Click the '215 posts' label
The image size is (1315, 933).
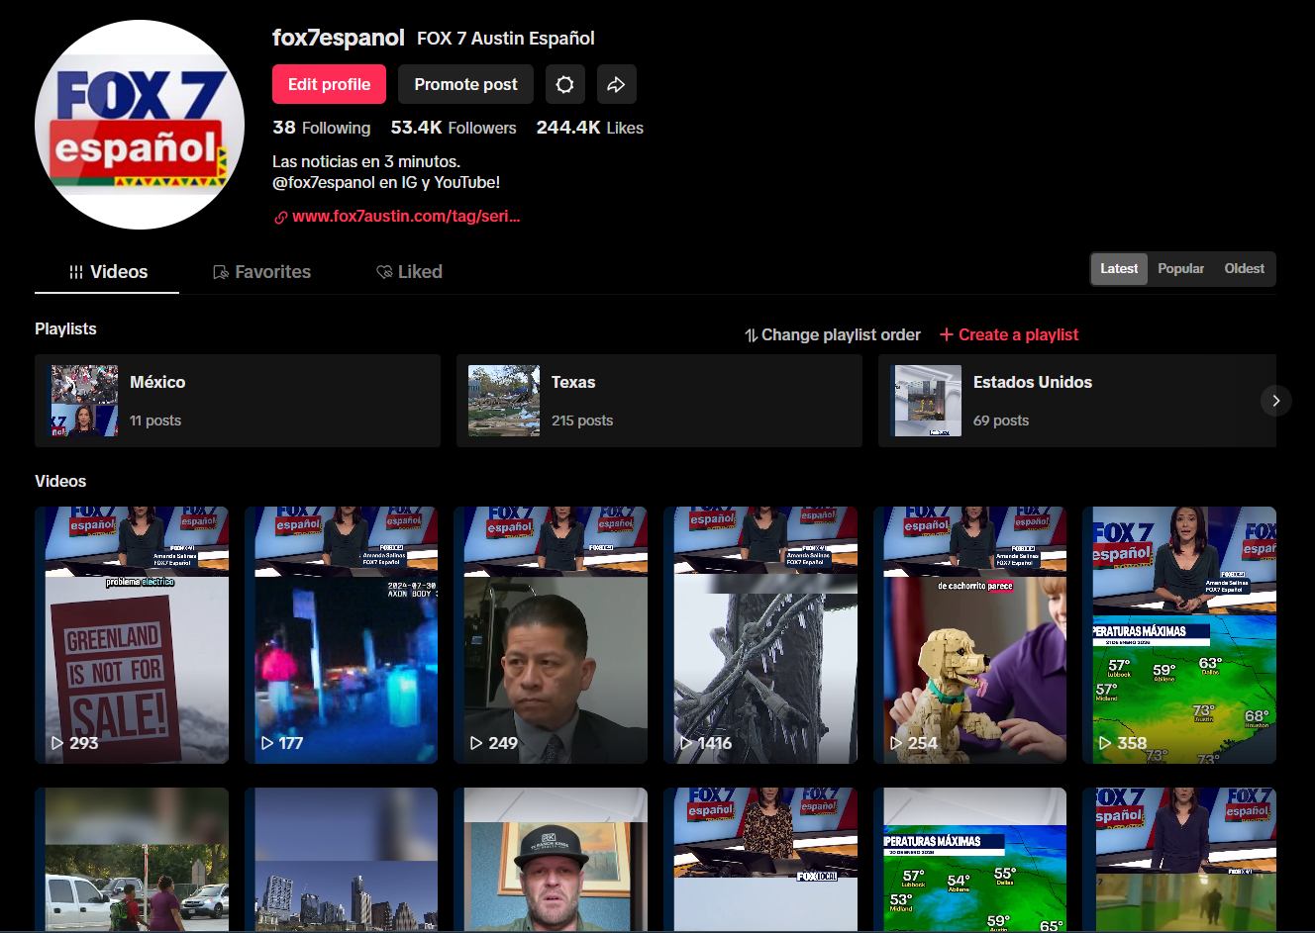(582, 420)
